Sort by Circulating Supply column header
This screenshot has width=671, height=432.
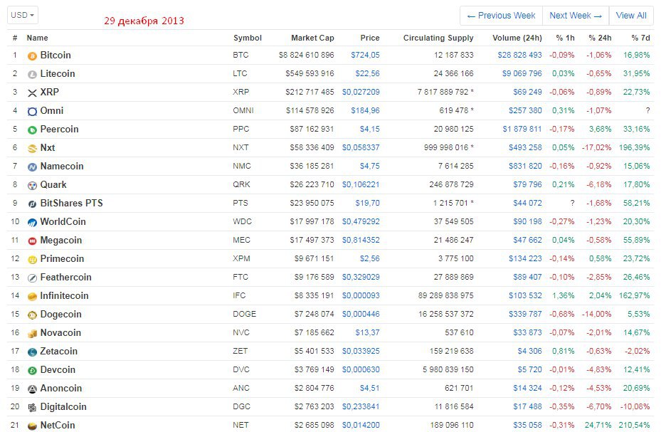point(438,38)
